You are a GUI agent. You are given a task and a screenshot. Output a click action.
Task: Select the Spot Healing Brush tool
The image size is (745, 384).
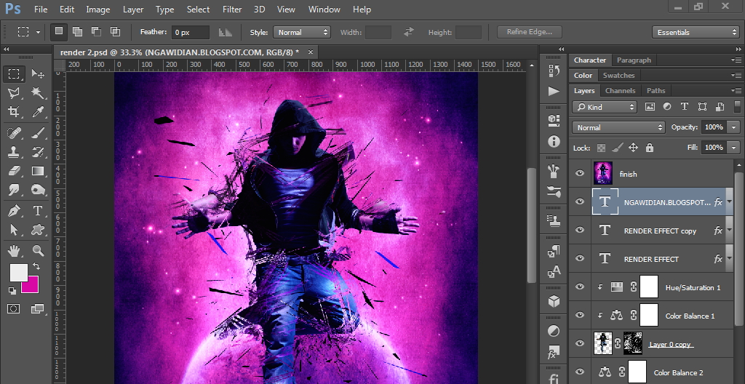point(15,132)
